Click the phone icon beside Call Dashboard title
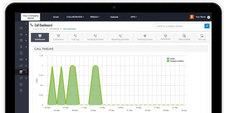The height and width of the screenshot is (113, 226). tap(32, 25)
